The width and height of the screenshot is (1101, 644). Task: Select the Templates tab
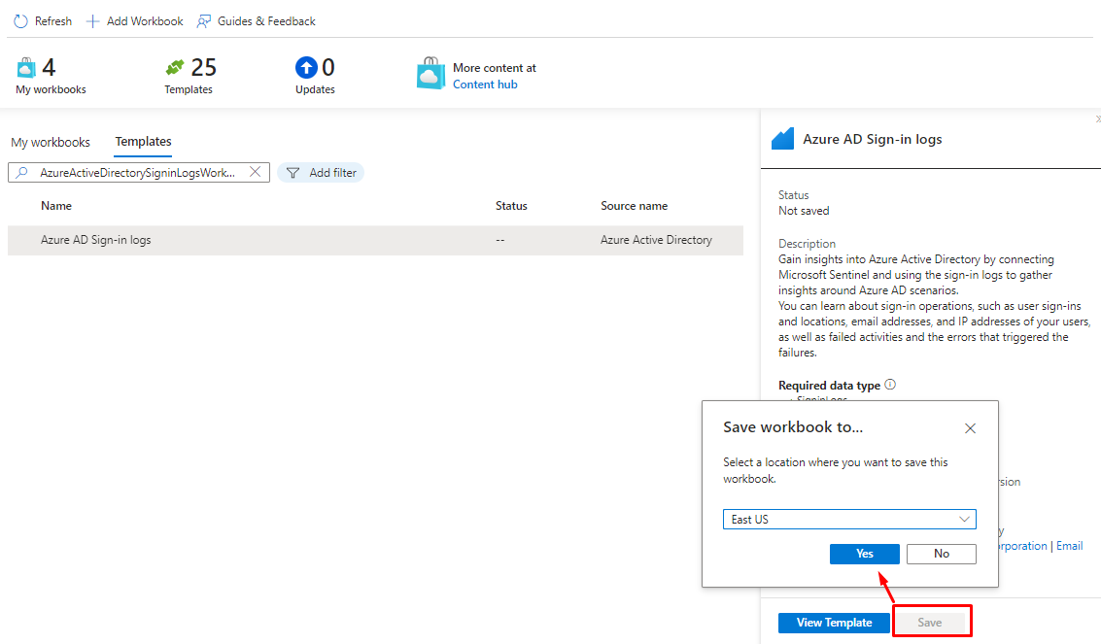pos(143,142)
